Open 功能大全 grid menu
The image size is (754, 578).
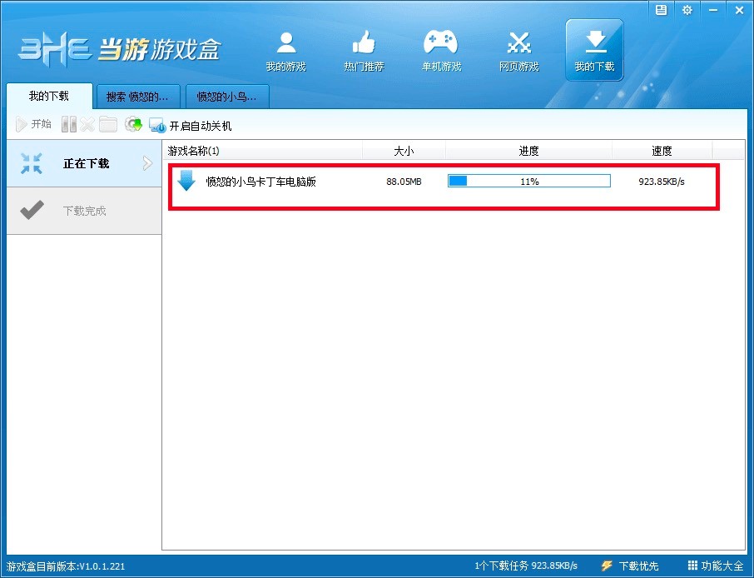(x=716, y=566)
